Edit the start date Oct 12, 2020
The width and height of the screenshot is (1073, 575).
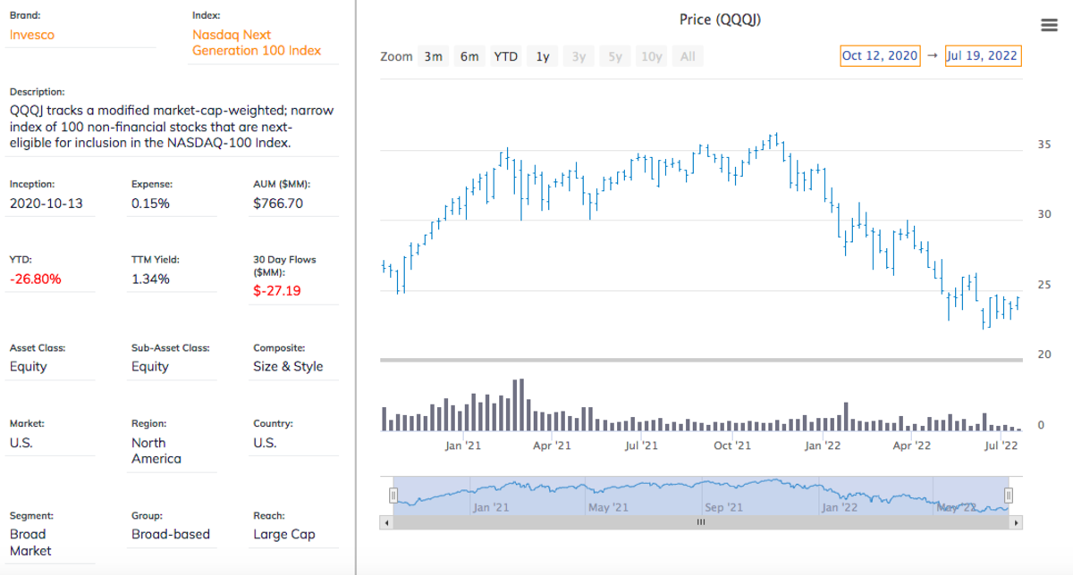880,55
